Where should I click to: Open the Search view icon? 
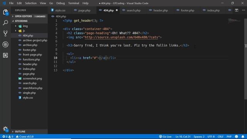[5, 23]
